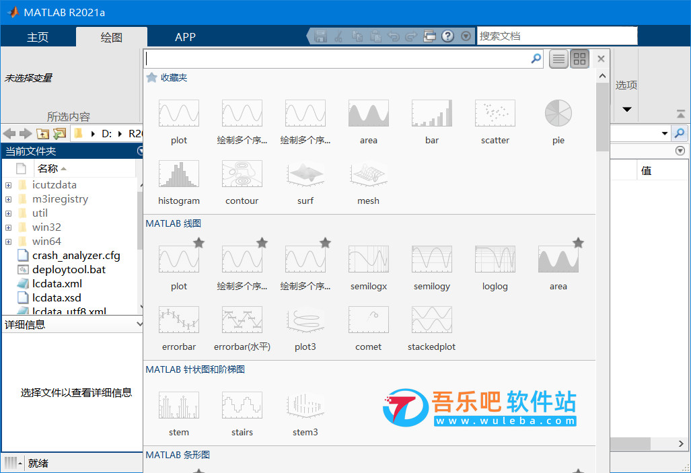Screen dimensions: 691x473
Task: Select the stem plot type
Action: point(178,414)
